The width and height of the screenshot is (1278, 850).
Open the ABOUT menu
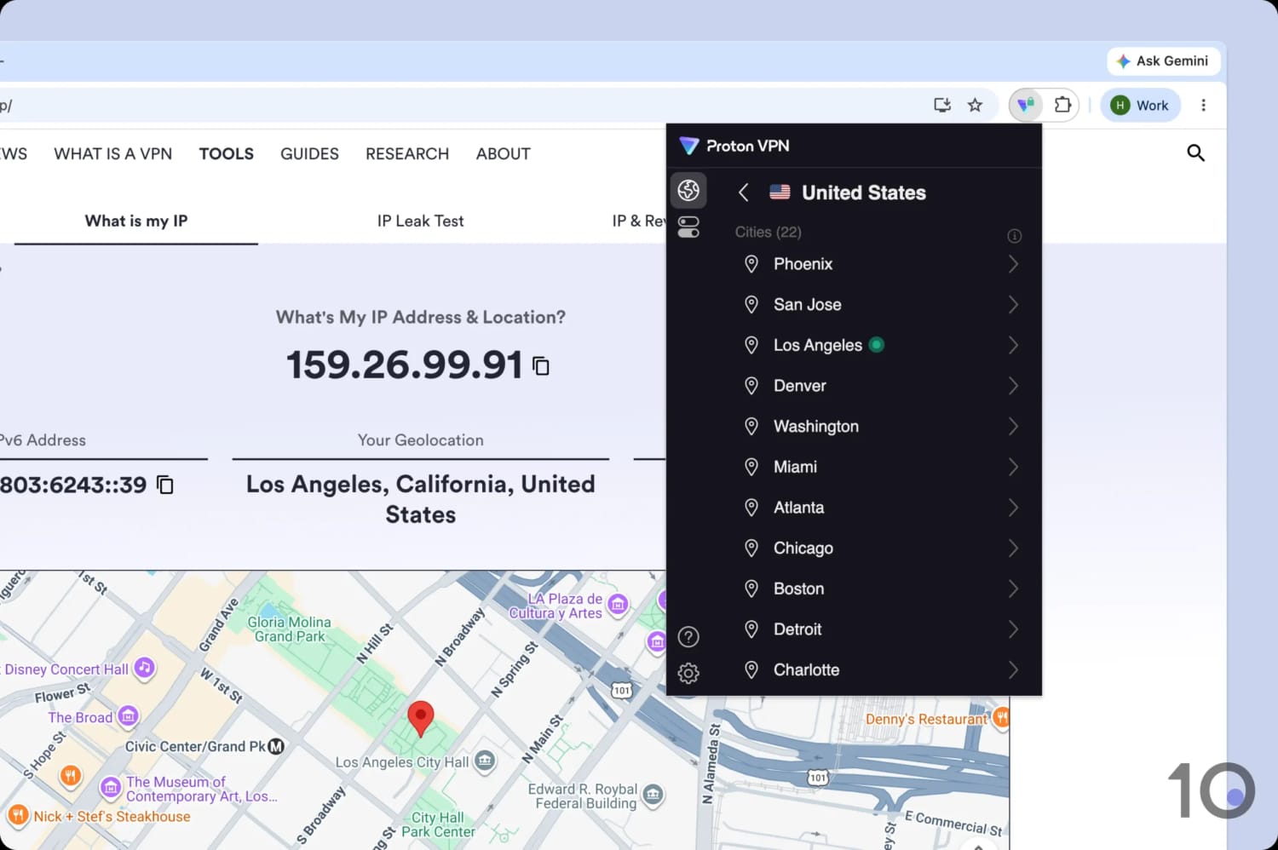tap(503, 153)
